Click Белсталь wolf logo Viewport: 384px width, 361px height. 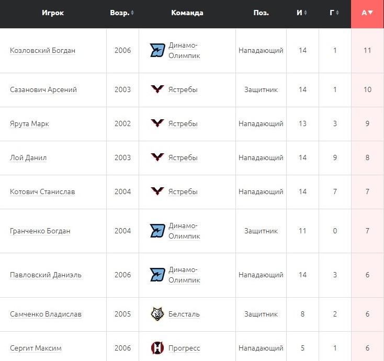[157, 314]
